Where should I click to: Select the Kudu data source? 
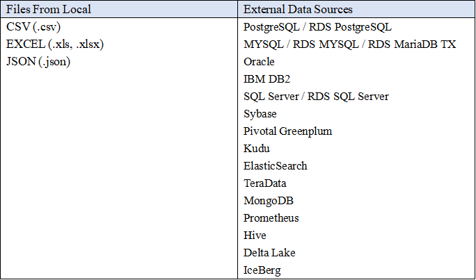(257, 149)
